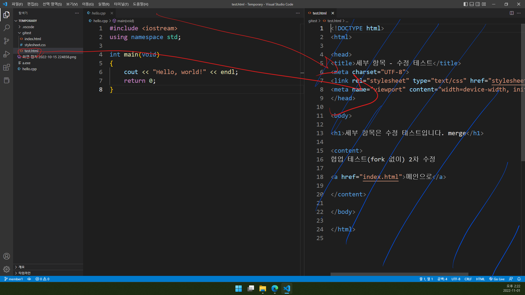Click the feedback icon in status bar
The image size is (525, 295).
(x=511, y=279)
